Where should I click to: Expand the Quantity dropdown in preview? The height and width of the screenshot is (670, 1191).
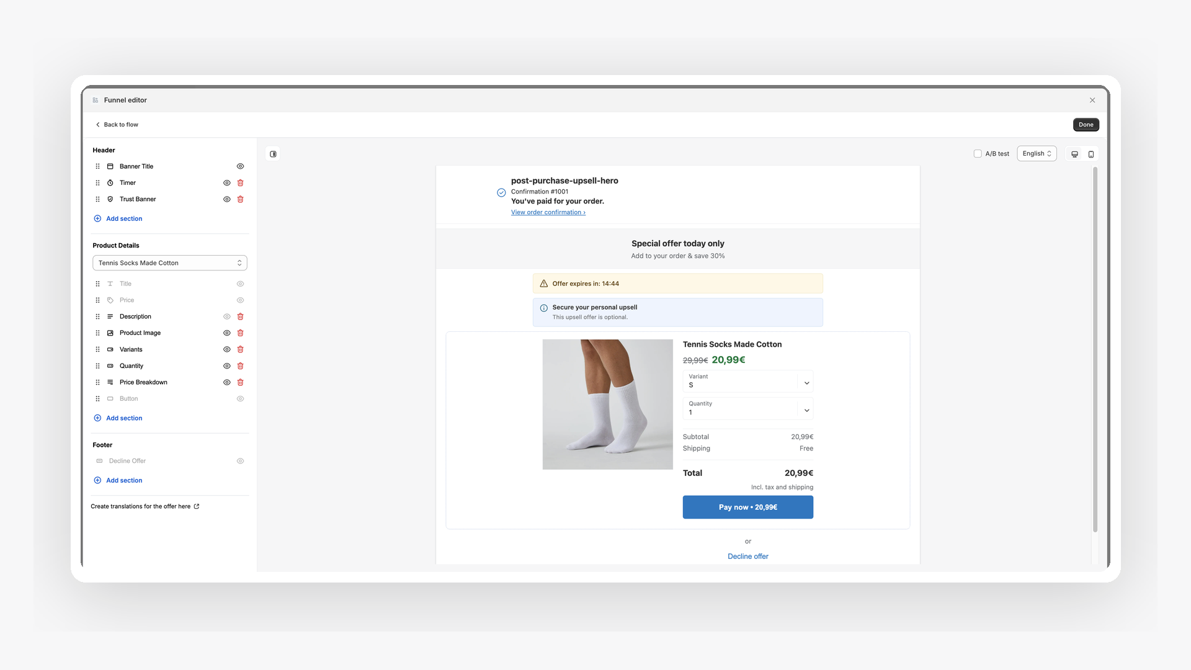747,408
